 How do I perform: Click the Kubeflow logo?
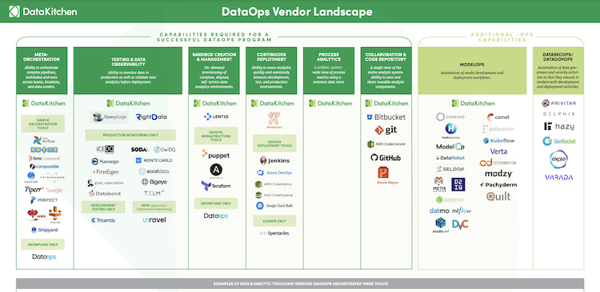point(498,140)
